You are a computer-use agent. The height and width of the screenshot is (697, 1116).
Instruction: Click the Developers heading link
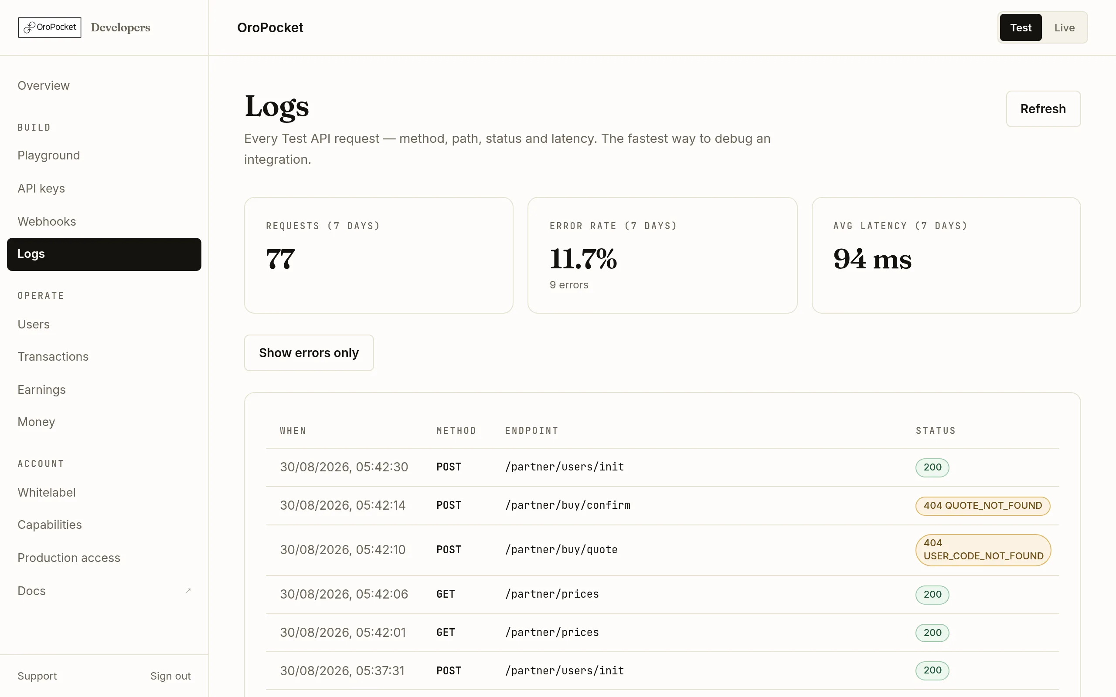tap(121, 27)
